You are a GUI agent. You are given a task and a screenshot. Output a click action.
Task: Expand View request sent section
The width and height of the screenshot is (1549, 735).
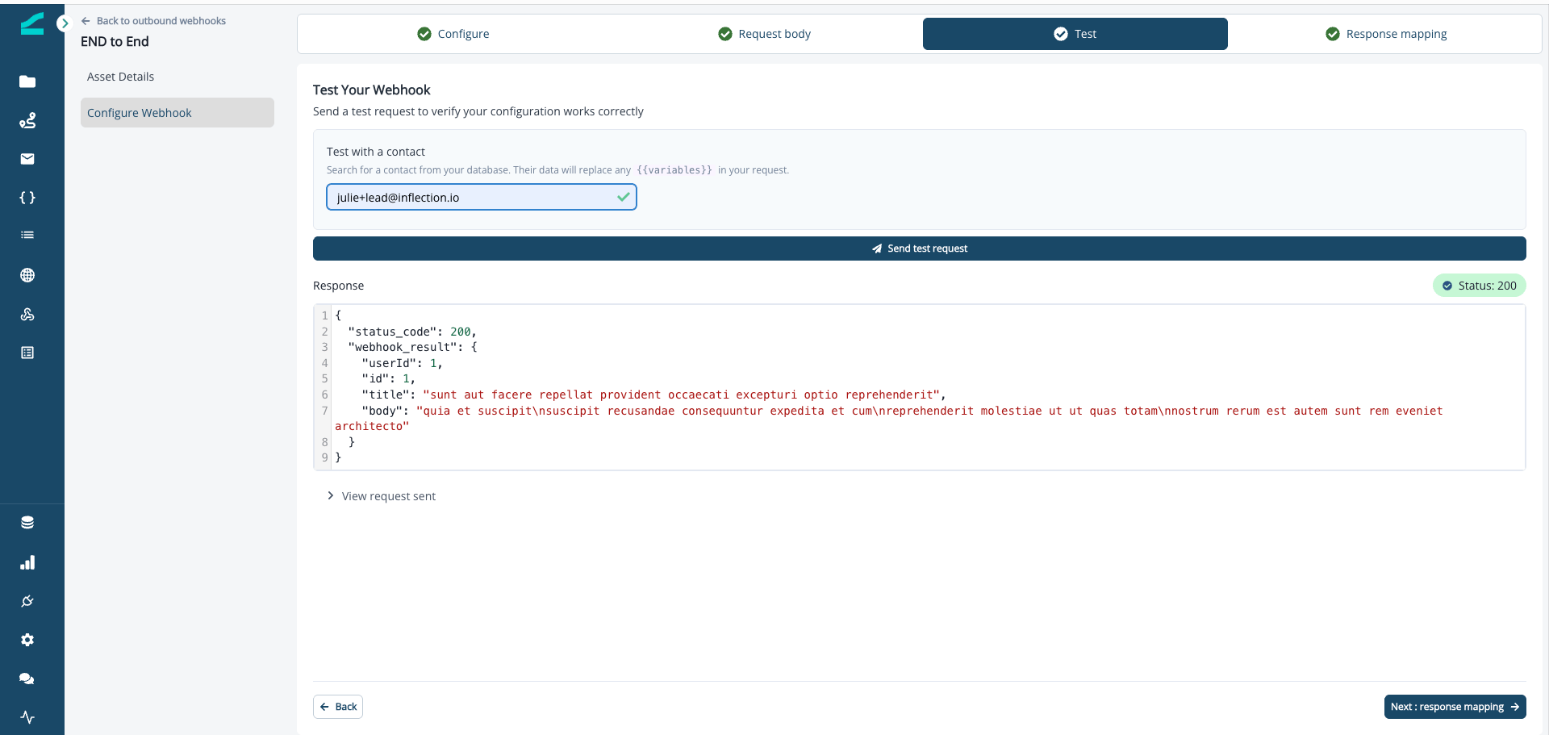(x=382, y=496)
